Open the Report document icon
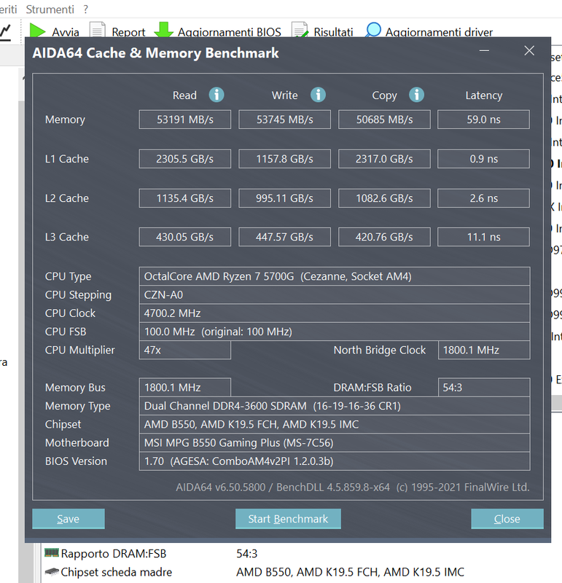Image resolution: width=562 pixels, height=583 pixels. pyautogui.click(x=98, y=30)
